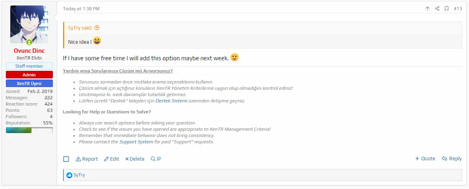Jump to quoted post via SyTry arrow icon
The image size is (469, 189).
pos(97,28)
